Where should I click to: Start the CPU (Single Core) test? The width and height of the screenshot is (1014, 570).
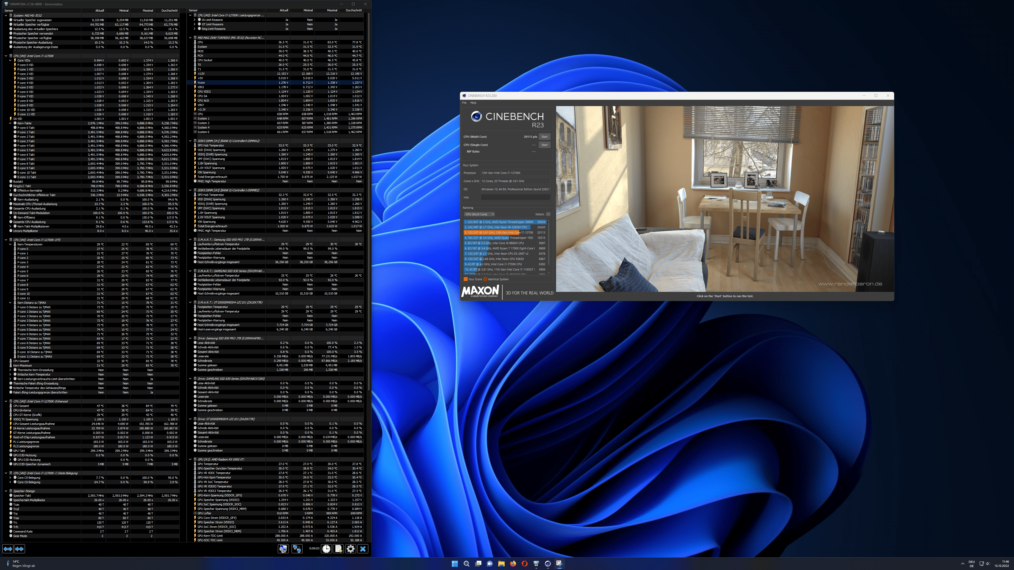tap(544, 145)
